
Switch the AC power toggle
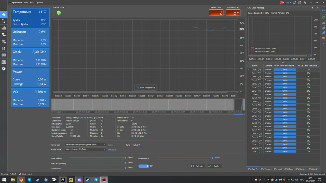point(144,166)
